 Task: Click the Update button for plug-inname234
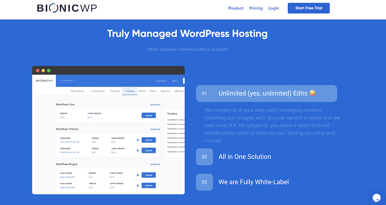pyautogui.click(x=149, y=185)
